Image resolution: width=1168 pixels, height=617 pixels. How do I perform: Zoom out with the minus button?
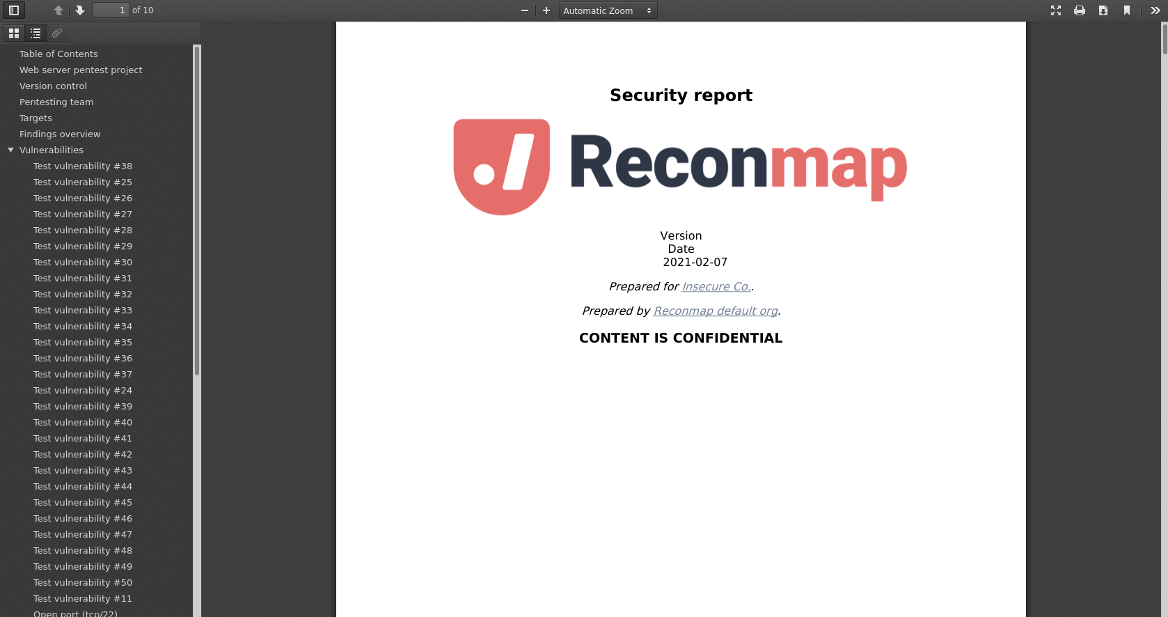(525, 10)
